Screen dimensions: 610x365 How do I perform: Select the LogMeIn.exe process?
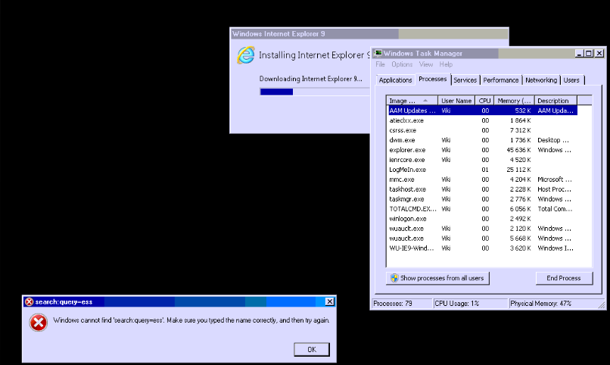coord(482,170)
